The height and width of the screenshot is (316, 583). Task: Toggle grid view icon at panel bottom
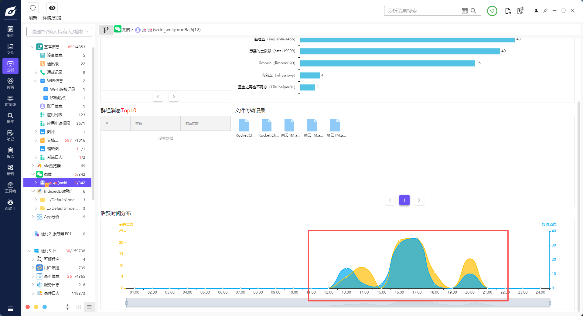tap(79, 307)
